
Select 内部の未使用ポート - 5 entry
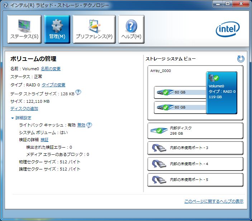pyautogui.click(x=195, y=180)
